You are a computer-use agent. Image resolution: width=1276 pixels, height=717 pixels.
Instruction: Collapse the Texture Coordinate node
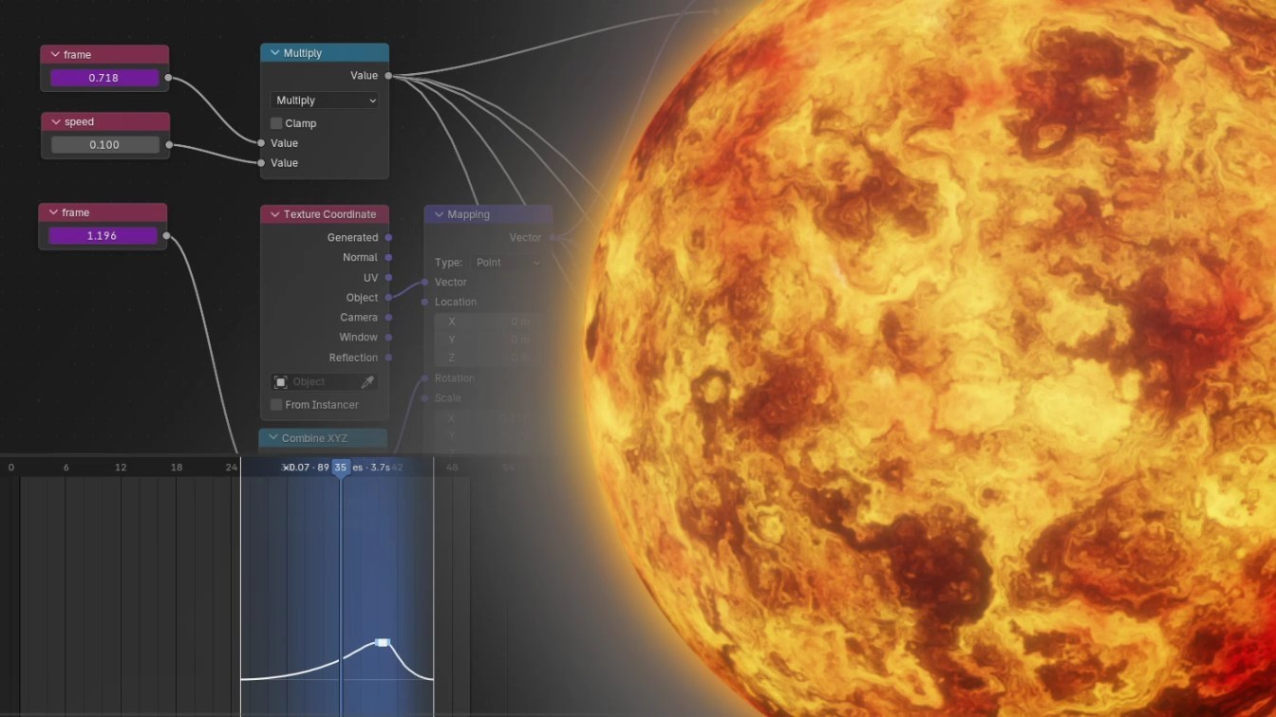tap(275, 214)
